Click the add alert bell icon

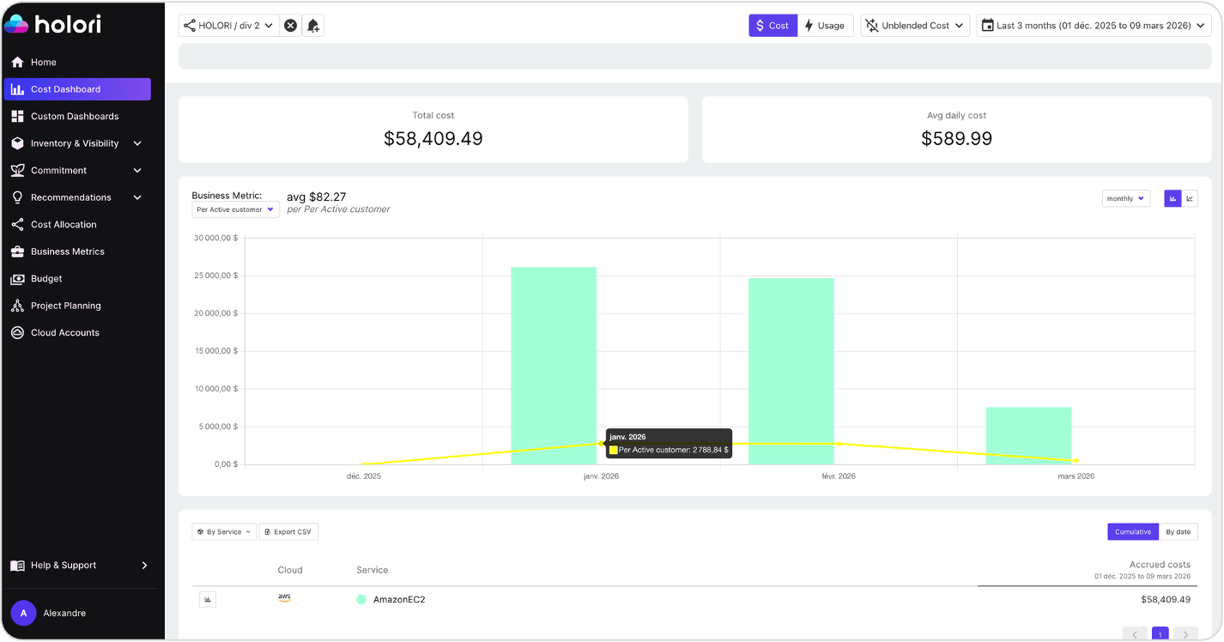click(x=312, y=25)
